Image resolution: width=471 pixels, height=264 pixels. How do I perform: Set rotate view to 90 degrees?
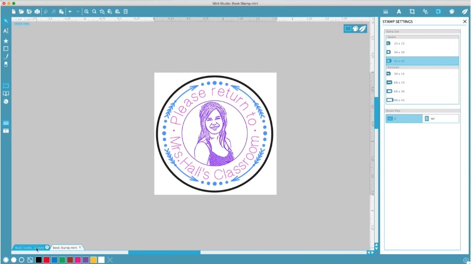[x=441, y=118]
